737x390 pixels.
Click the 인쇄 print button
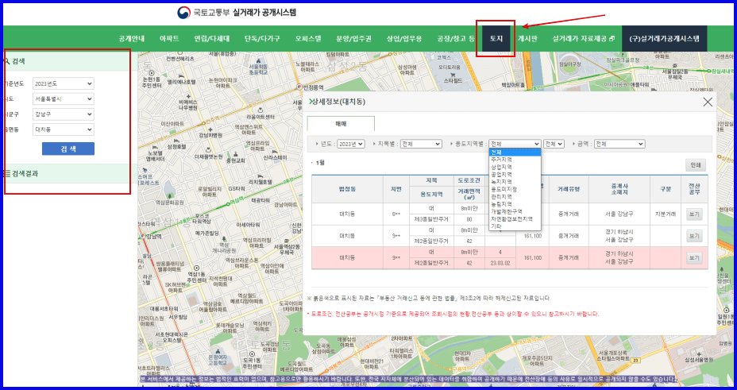pos(696,165)
